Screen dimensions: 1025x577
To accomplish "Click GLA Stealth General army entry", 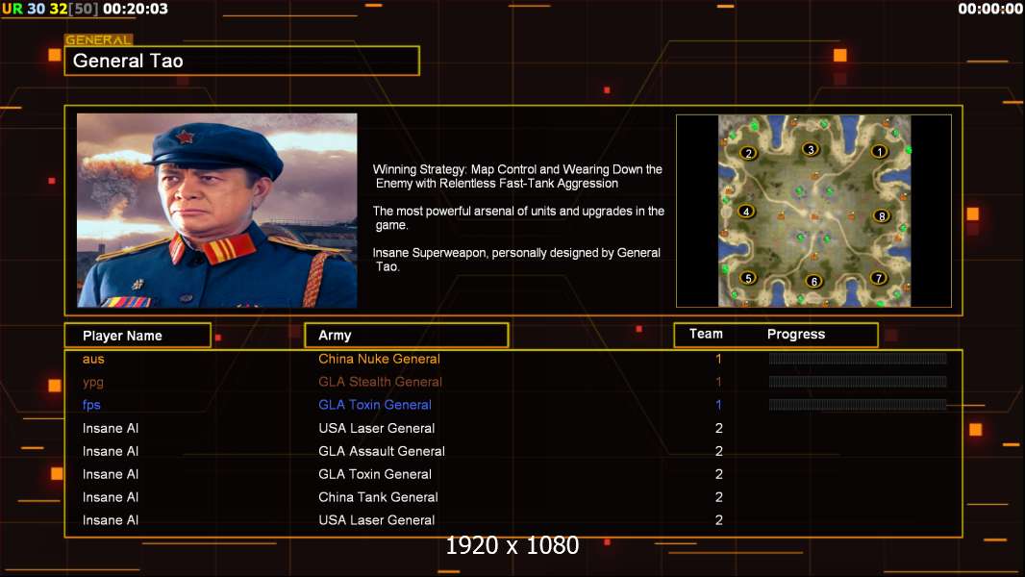I will (381, 382).
